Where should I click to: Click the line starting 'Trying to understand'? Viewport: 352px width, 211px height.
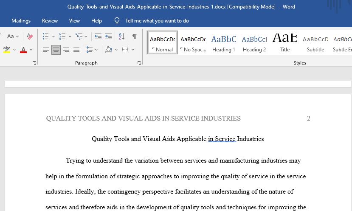coord(183,160)
